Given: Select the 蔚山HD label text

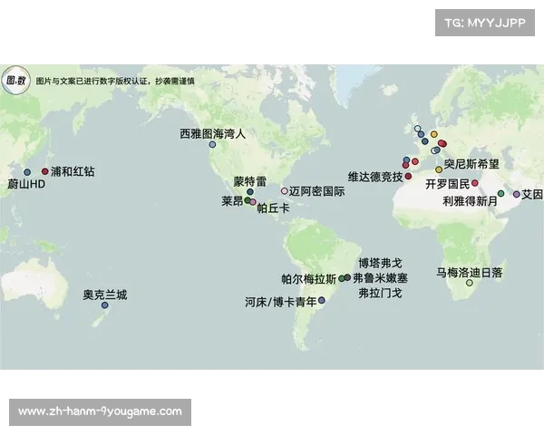Looking at the screenshot, I should coord(26,184).
